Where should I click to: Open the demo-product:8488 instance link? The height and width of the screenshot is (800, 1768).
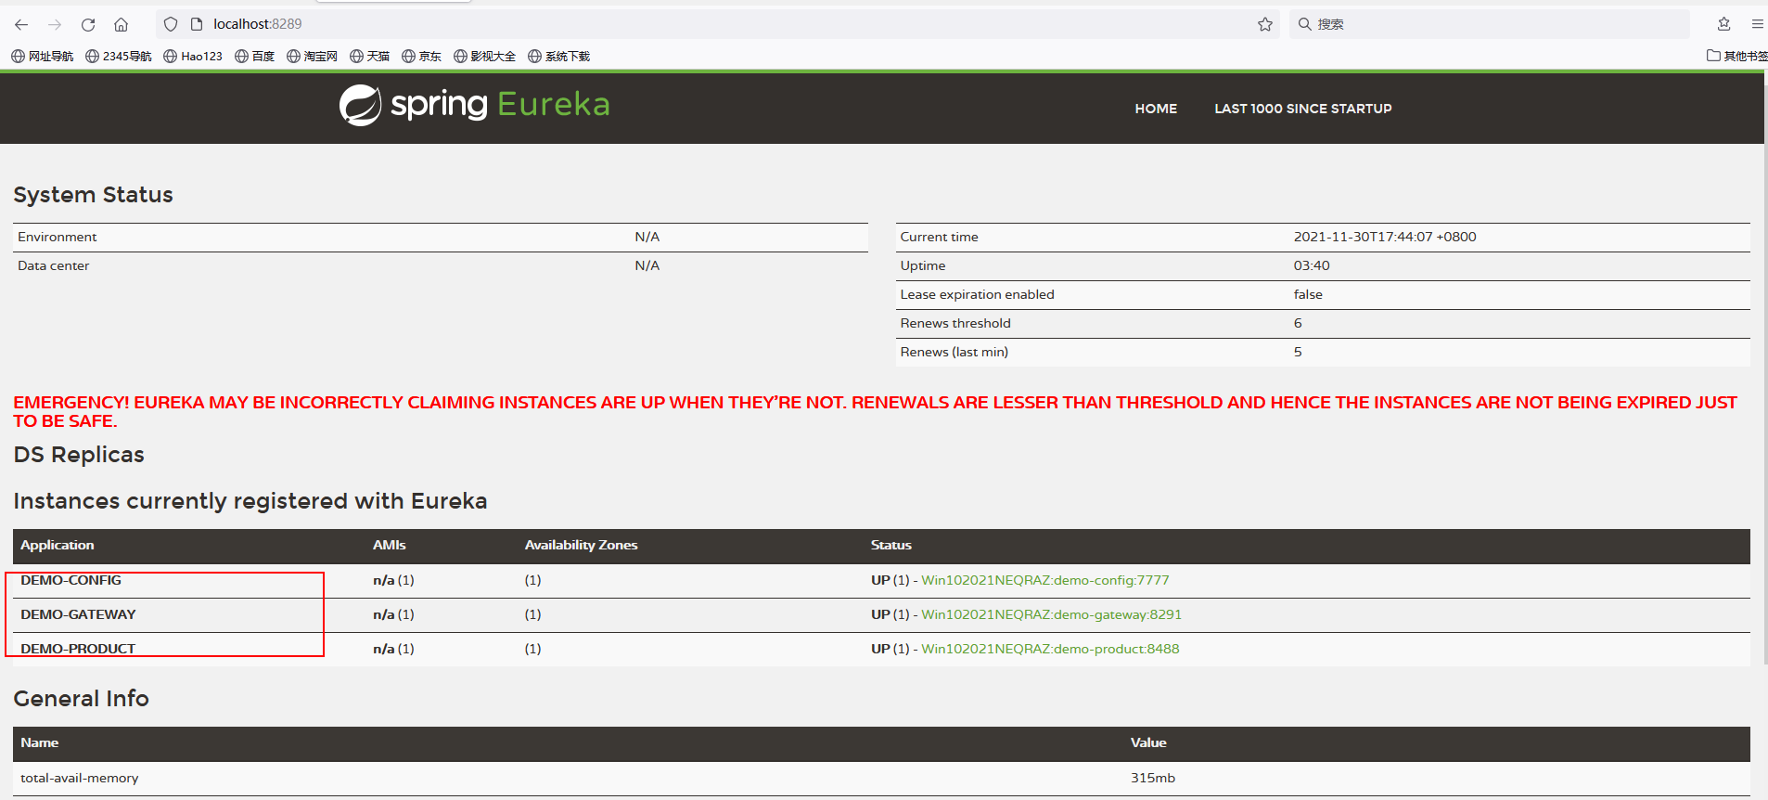coord(1050,649)
